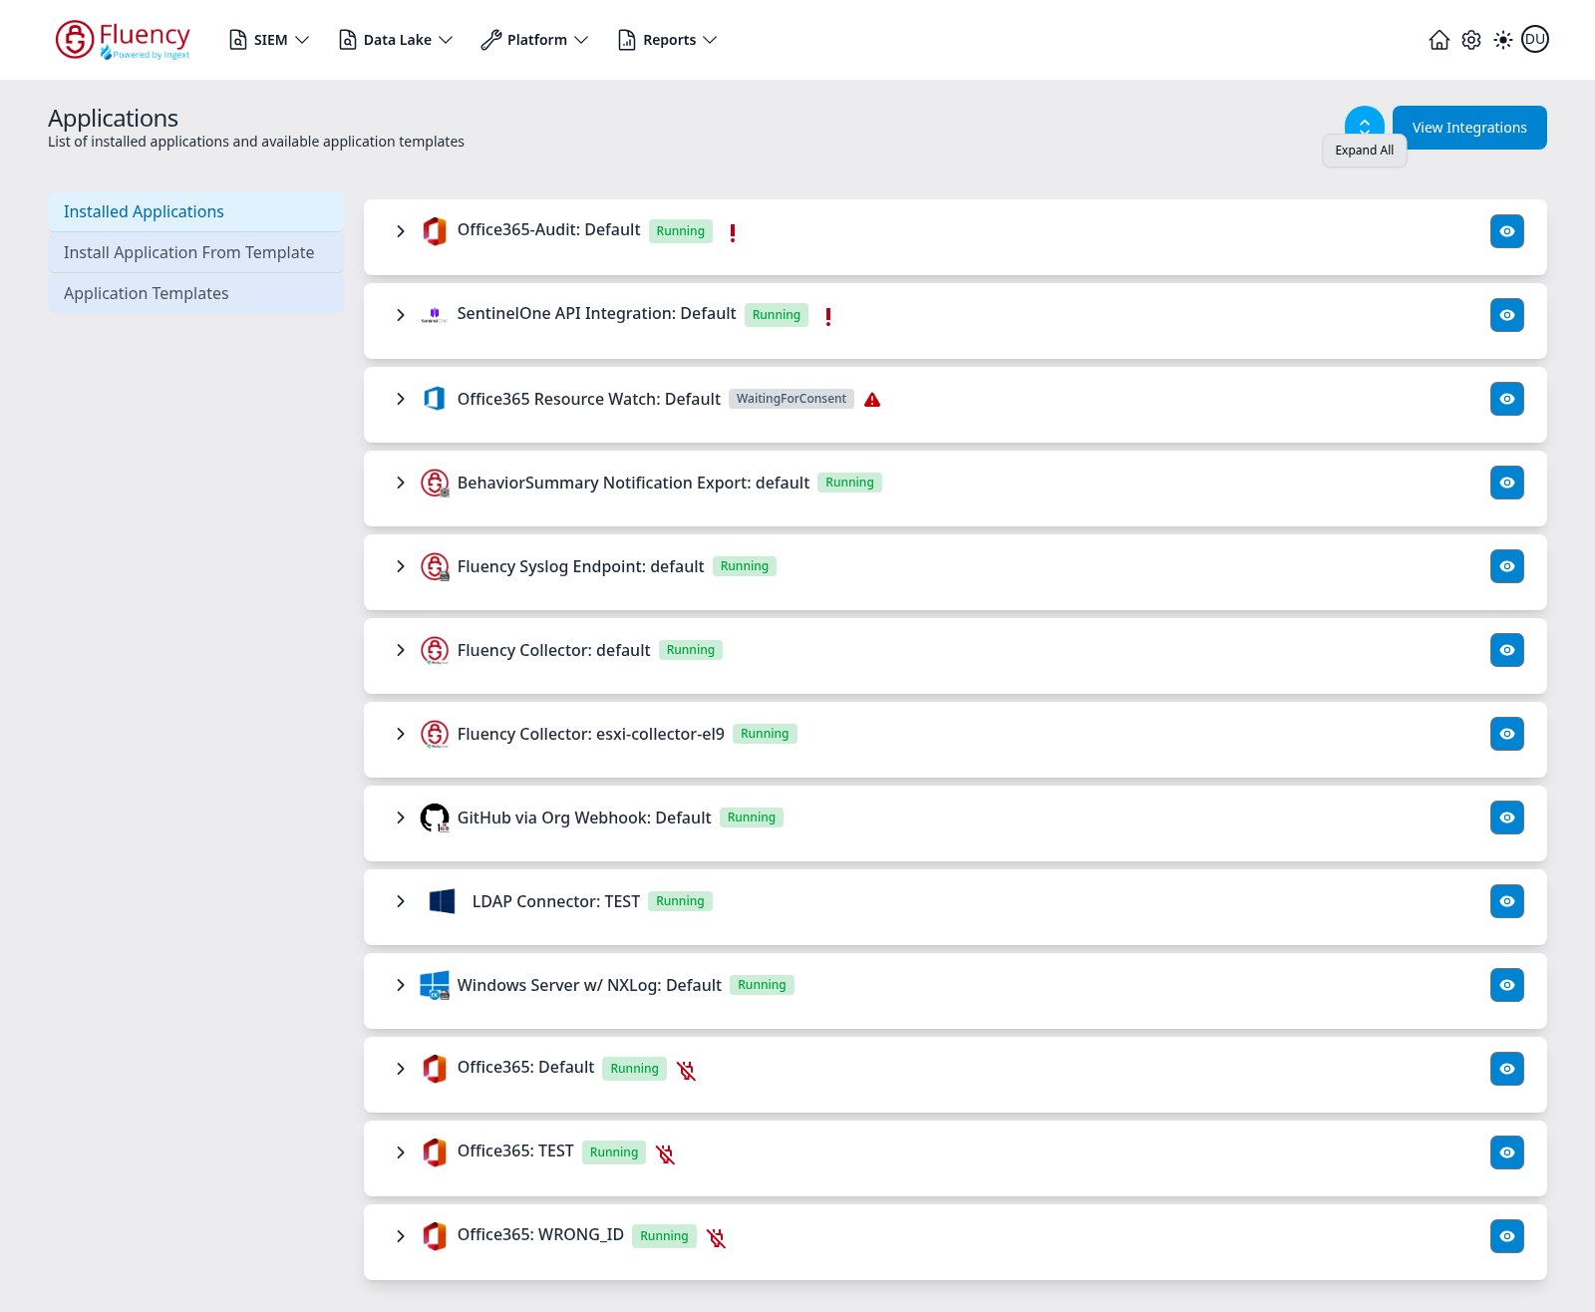This screenshot has height=1312, width=1595.
Task: Open the DU user avatar menu
Action: pos(1535,40)
